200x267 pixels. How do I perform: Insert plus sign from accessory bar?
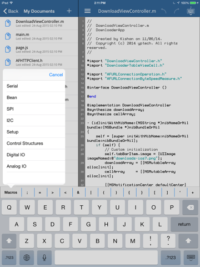(193, 192)
